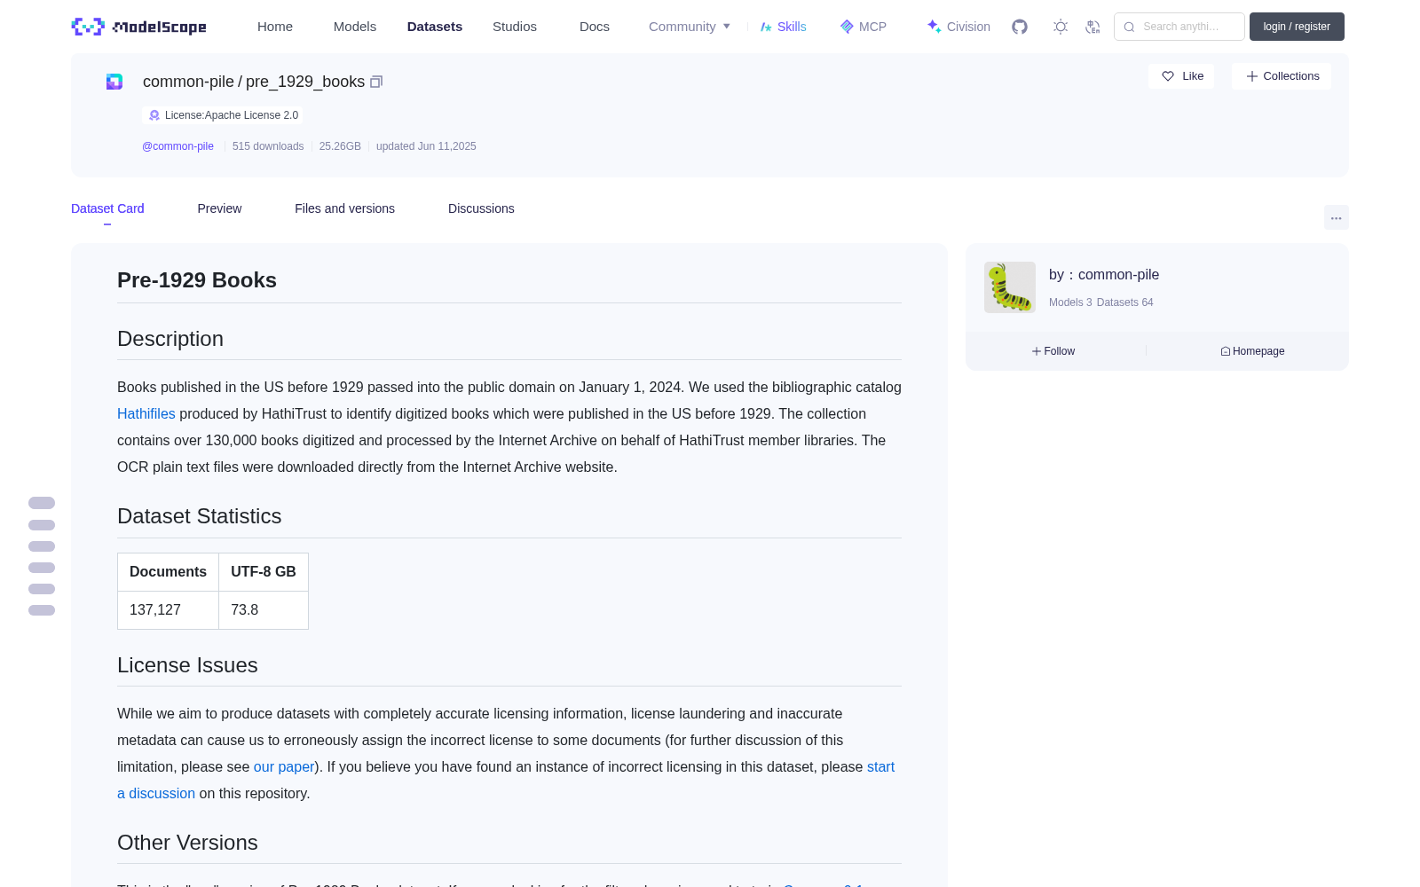Click the '25.26GB' size text
This screenshot has height=887, width=1420.
(340, 146)
